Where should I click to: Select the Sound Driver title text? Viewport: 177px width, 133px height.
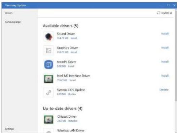click(66, 34)
